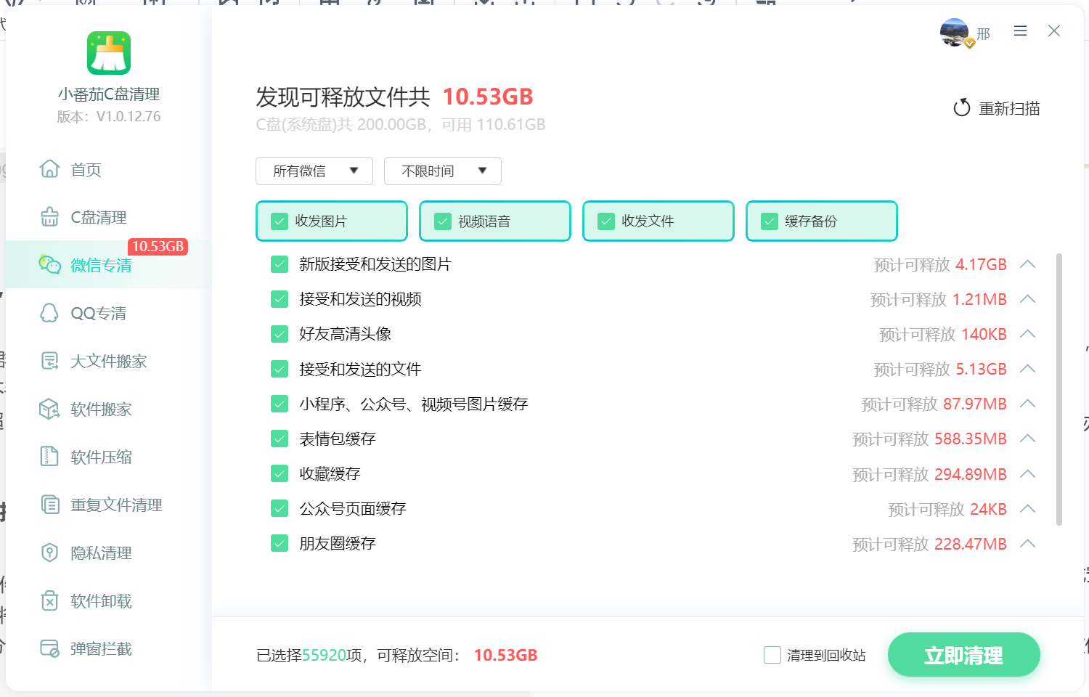Click the 55920 selected items count
This screenshot has height=697, width=1089.
coord(324,655)
